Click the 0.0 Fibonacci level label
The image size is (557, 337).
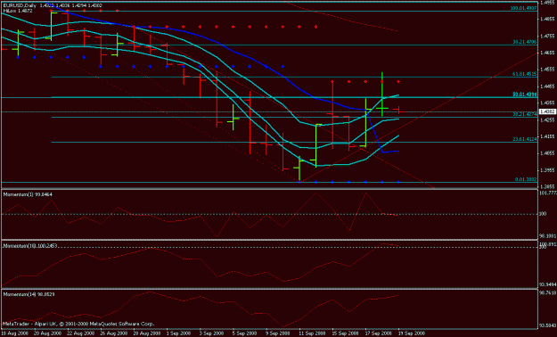click(x=526, y=179)
